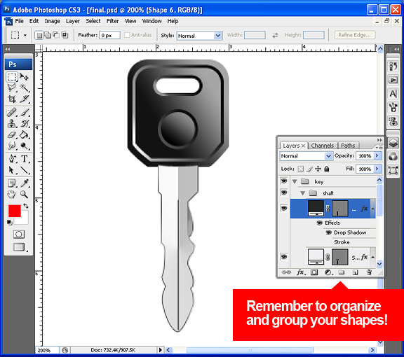The height and width of the screenshot is (357, 404).
Task: Hide the bottom shape layer
Action: pos(284,257)
